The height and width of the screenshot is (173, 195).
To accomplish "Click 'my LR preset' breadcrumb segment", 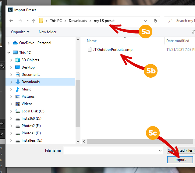I will [x=104, y=21].
